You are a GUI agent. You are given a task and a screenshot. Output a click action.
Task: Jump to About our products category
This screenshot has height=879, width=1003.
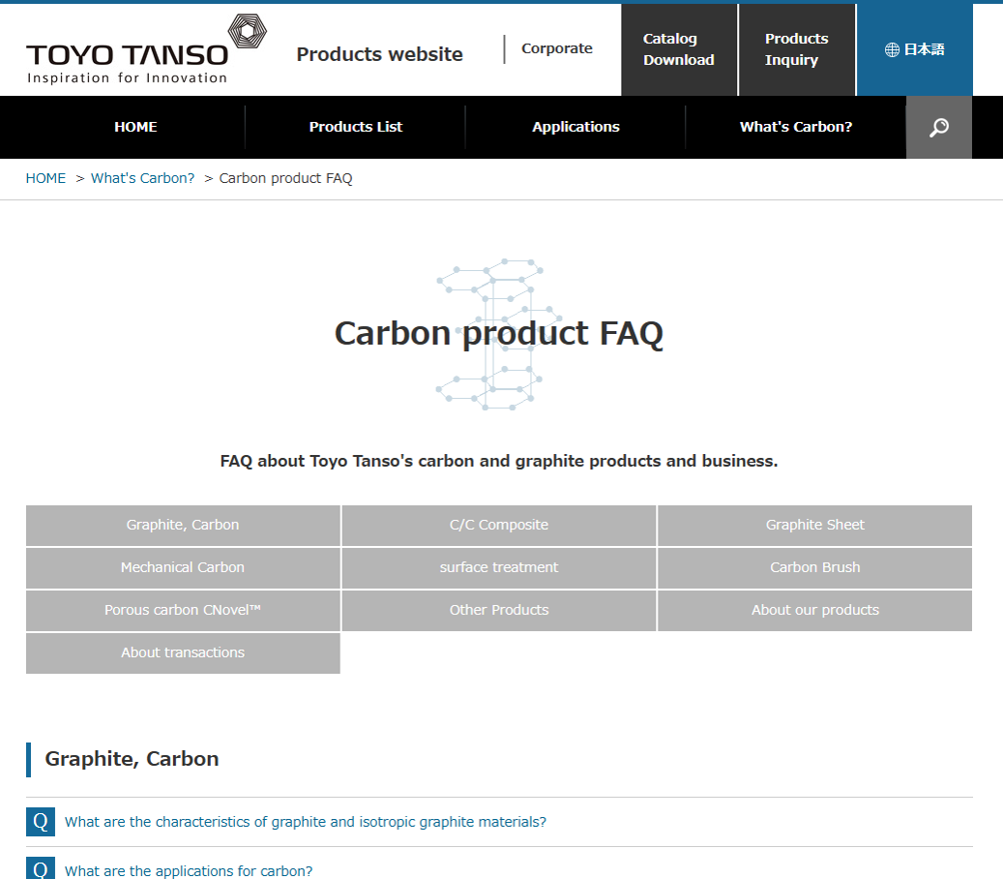click(815, 610)
